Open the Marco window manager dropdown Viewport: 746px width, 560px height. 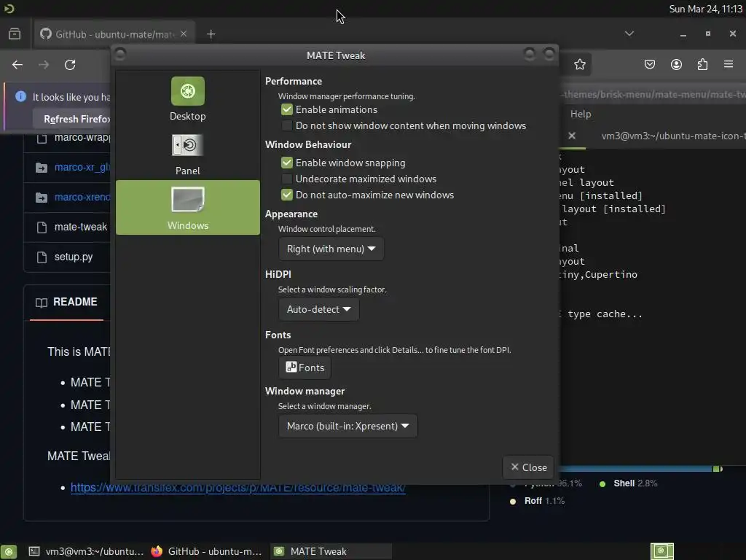click(348, 426)
